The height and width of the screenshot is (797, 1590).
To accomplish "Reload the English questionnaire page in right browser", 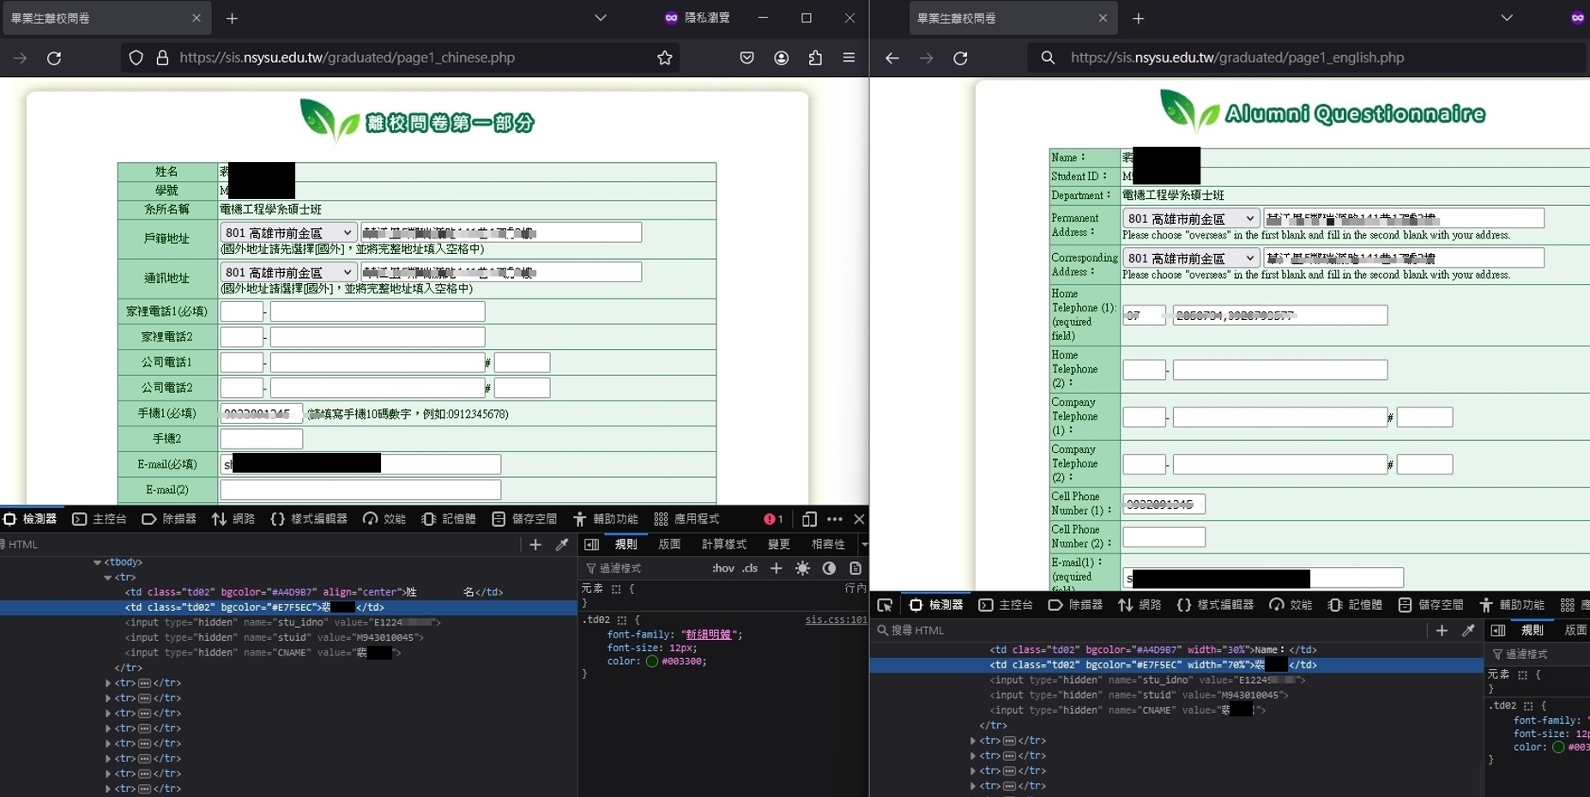I will 960,57.
